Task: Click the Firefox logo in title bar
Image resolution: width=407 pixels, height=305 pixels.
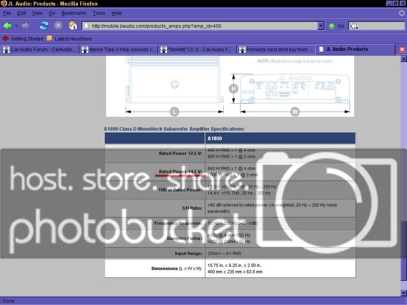Action: (x=4, y=4)
